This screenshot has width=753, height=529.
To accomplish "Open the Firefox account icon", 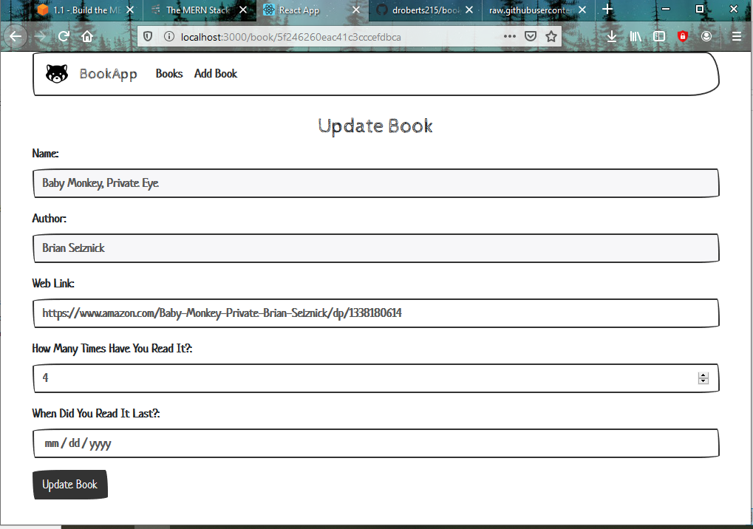I will pyautogui.click(x=706, y=36).
